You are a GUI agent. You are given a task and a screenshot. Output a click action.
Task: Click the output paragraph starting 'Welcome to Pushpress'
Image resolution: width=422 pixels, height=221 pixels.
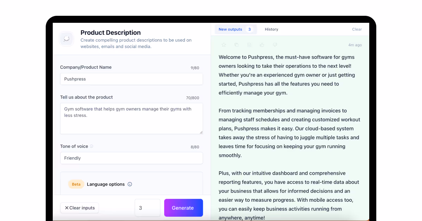coord(287,75)
